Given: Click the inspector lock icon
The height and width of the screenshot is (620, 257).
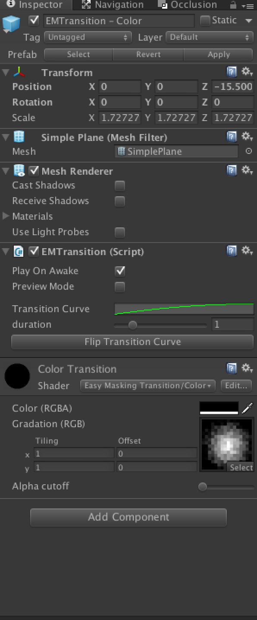Looking at the screenshot, I should click(233, 5).
